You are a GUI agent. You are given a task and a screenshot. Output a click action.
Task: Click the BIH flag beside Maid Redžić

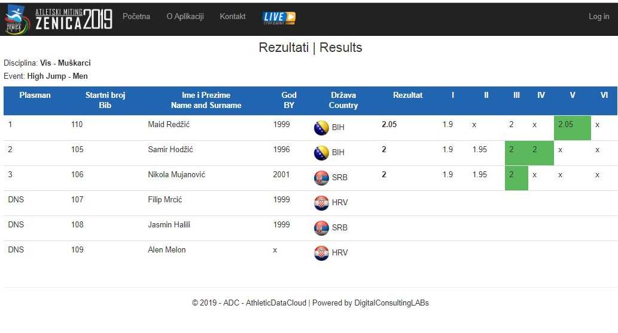[x=321, y=128]
